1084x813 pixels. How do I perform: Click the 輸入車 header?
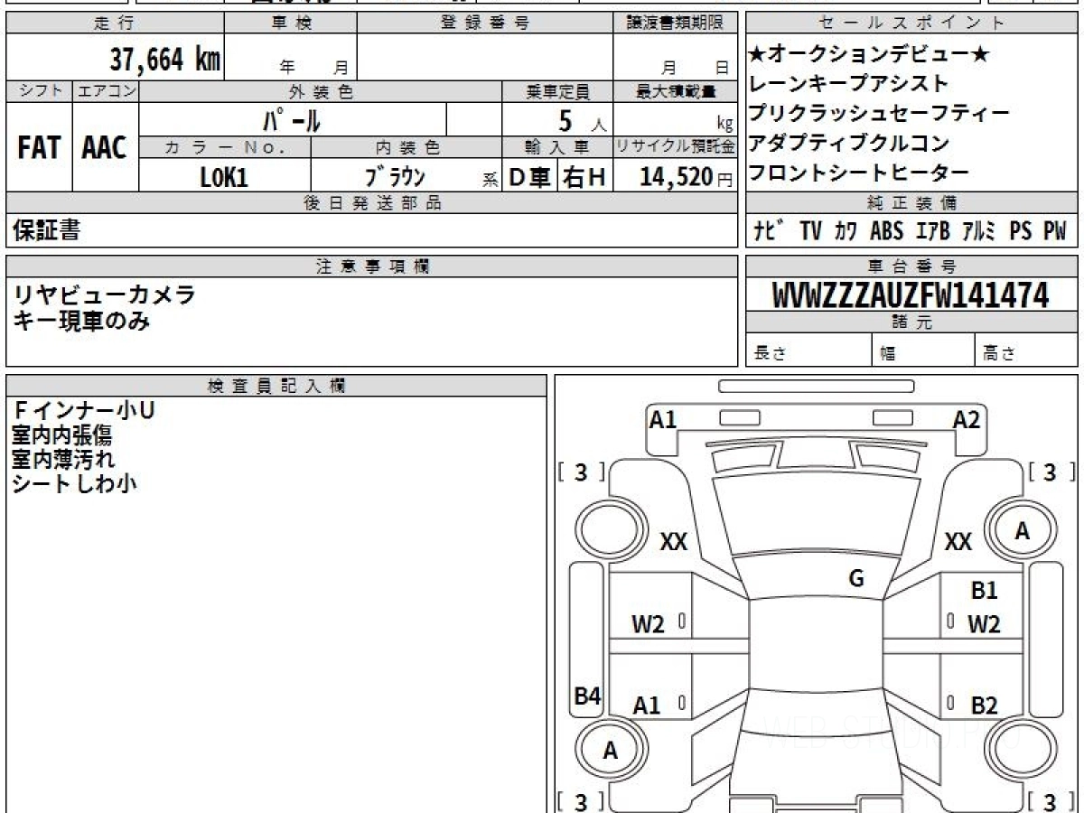557,147
